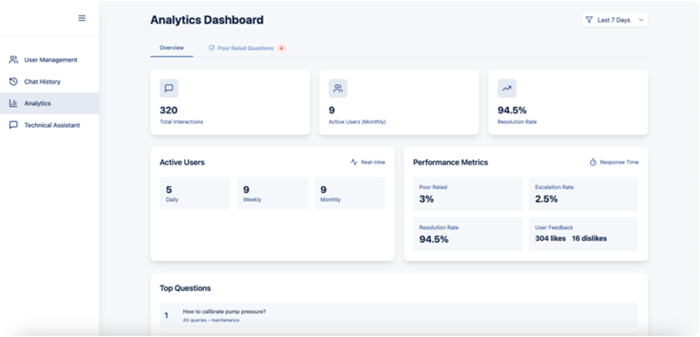The height and width of the screenshot is (337, 700).
Task: Select the Overview tab
Action: tap(171, 47)
